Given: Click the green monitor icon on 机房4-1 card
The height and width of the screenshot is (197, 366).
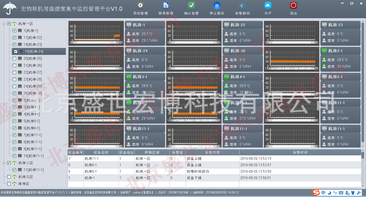Looking at the screenshot, I should [227, 77].
